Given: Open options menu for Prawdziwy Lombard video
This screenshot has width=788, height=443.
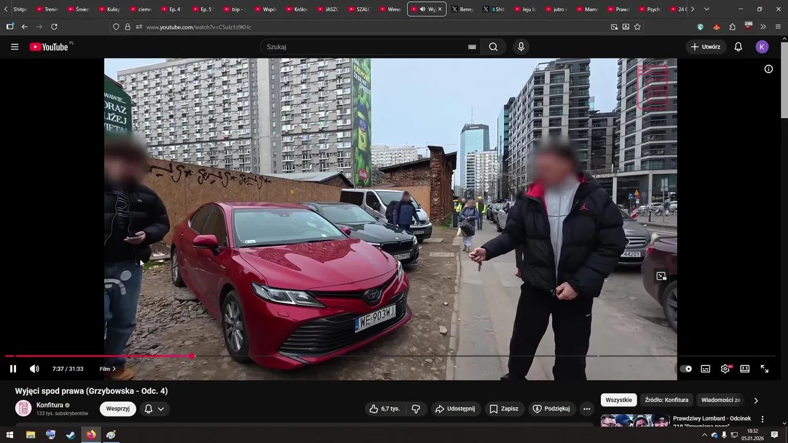Looking at the screenshot, I should (762, 419).
